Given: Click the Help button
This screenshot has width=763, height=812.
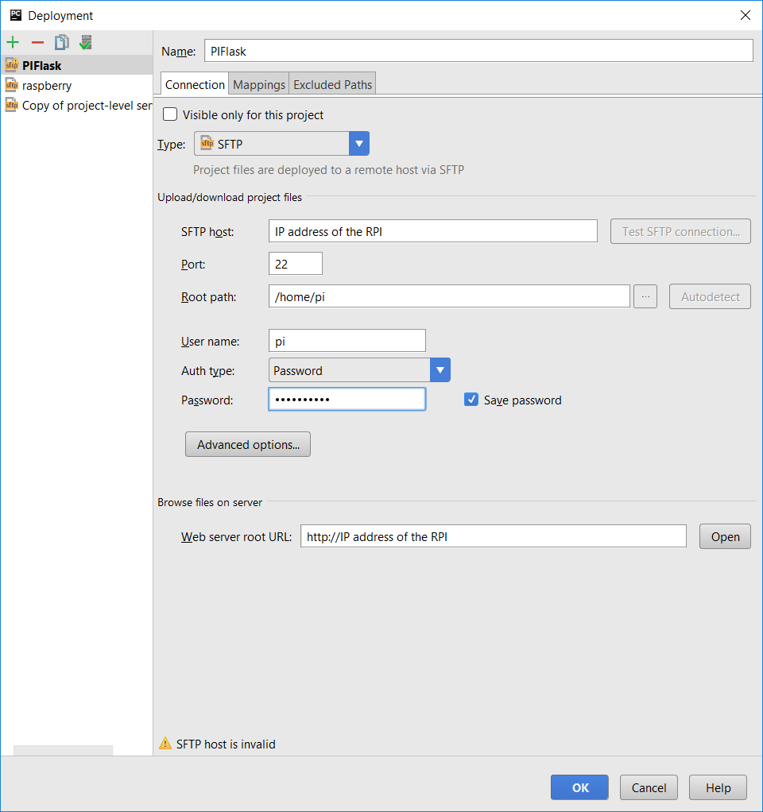Looking at the screenshot, I should [718, 787].
